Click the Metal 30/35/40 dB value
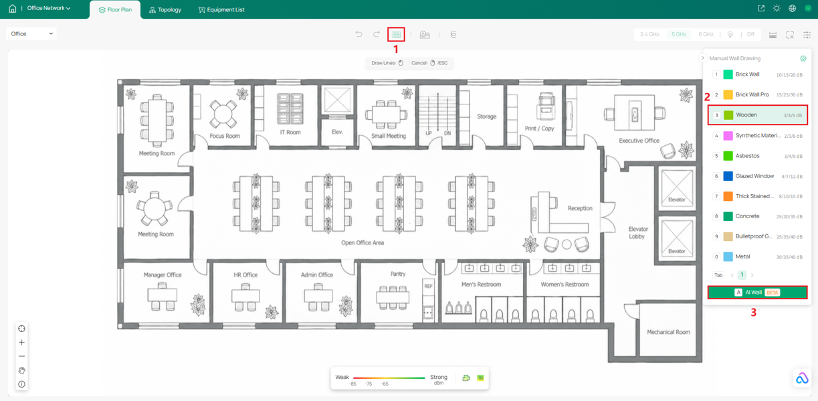This screenshot has height=401, width=818. point(789,257)
